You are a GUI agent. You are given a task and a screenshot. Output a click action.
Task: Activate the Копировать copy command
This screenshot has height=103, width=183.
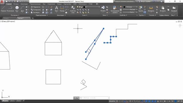click(x=36, y=10)
